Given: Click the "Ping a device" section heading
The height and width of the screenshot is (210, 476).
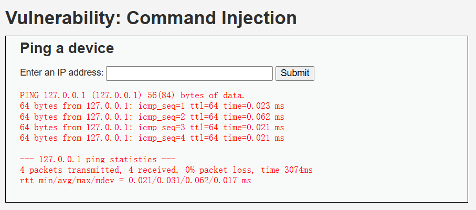Looking at the screenshot, I should (x=67, y=48).
